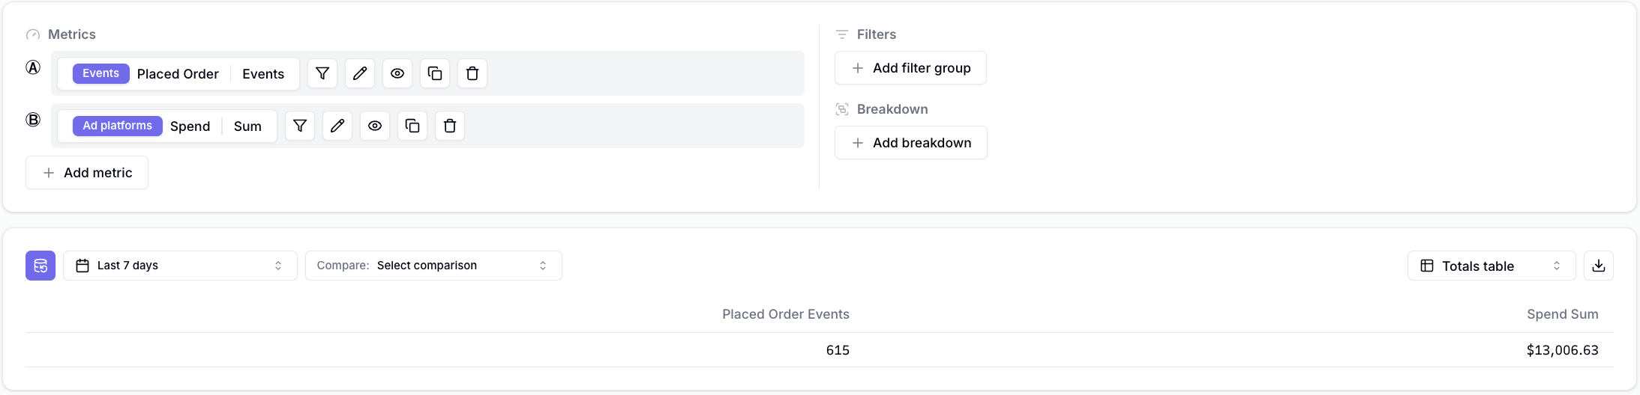Duplicate the Placed Order metric
The height and width of the screenshot is (395, 1640).
pyautogui.click(x=435, y=73)
